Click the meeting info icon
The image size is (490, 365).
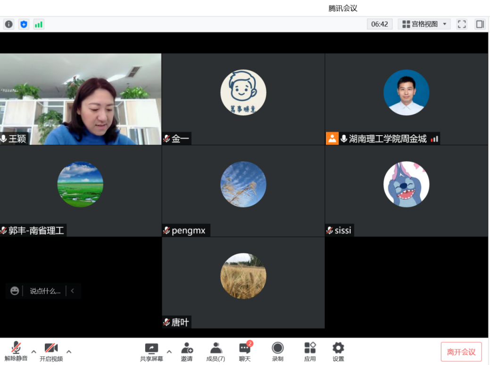point(8,24)
